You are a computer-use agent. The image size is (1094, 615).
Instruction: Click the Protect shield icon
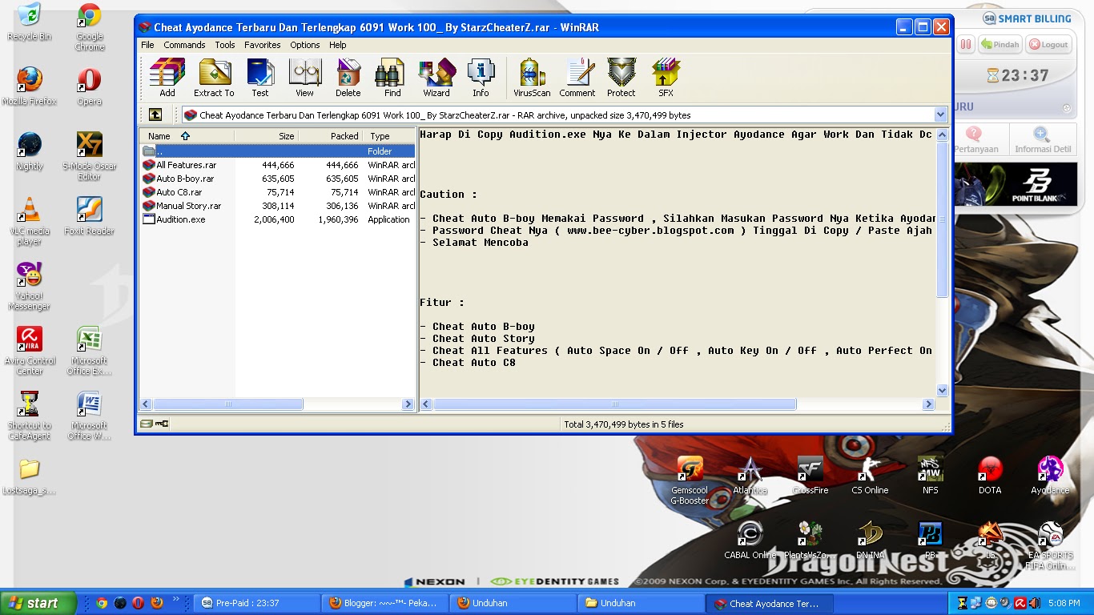pyautogui.click(x=621, y=78)
